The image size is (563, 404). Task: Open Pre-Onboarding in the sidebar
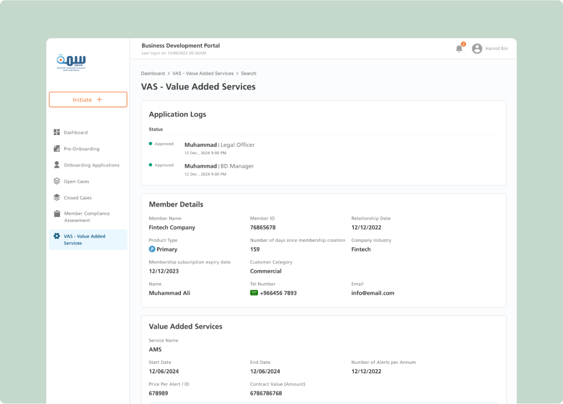pyautogui.click(x=81, y=149)
